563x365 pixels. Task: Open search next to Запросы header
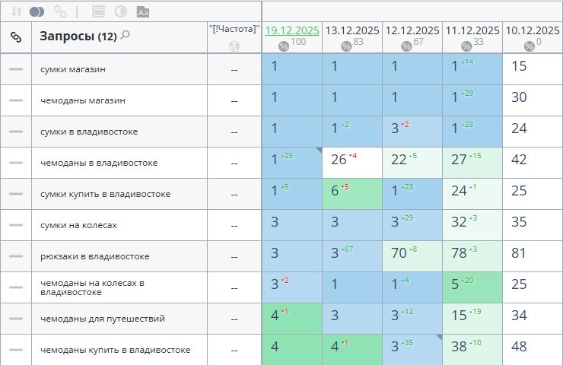pyautogui.click(x=126, y=35)
